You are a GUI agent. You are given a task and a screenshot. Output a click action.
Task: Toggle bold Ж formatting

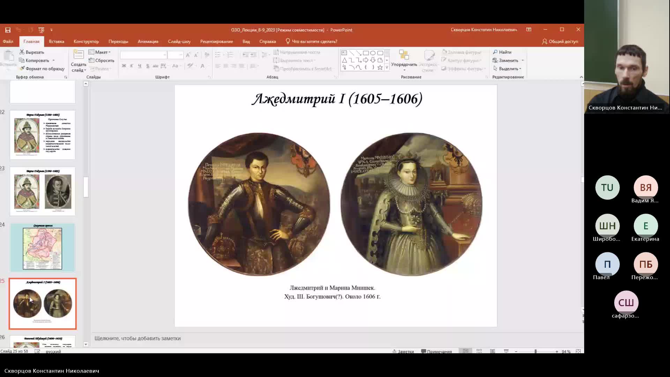point(124,66)
